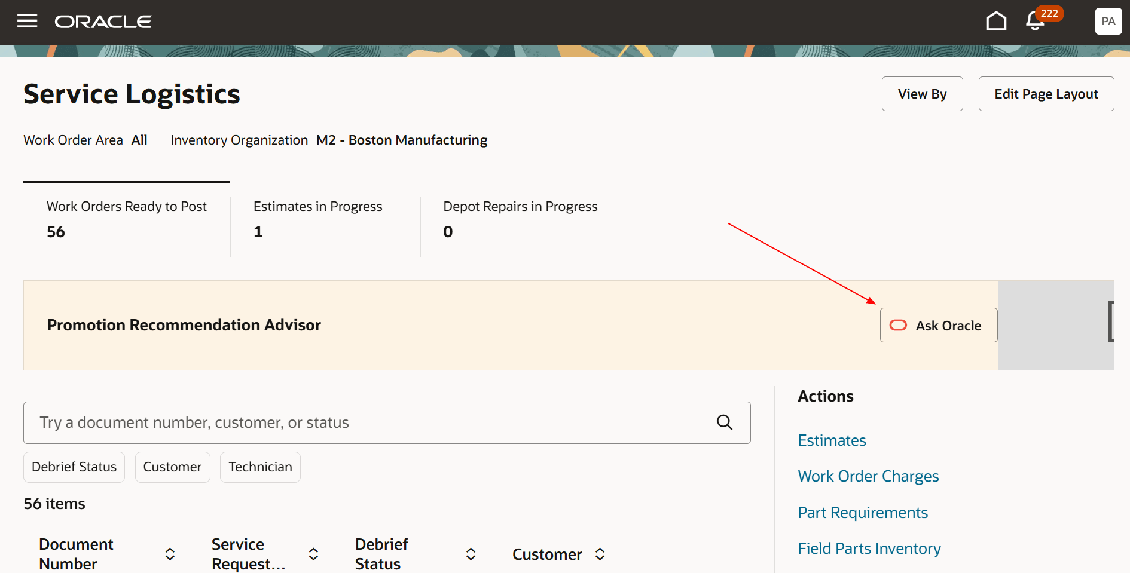This screenshot has width=1130, height=573.
Task: Click the search magnifier icon
Action: [x=725, y=422]
